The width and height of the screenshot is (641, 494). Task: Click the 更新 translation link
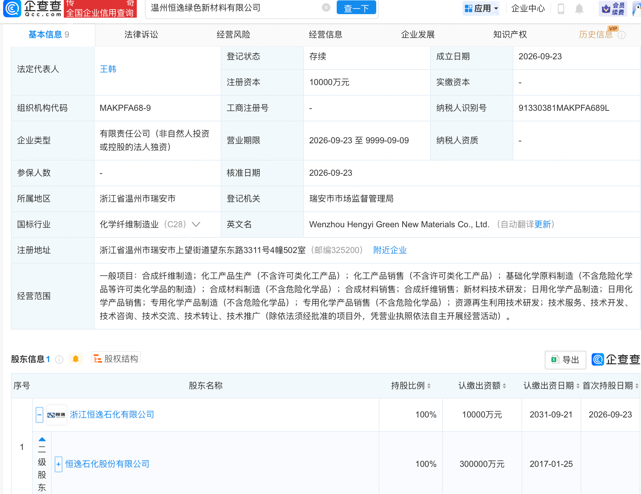(542, 224)
